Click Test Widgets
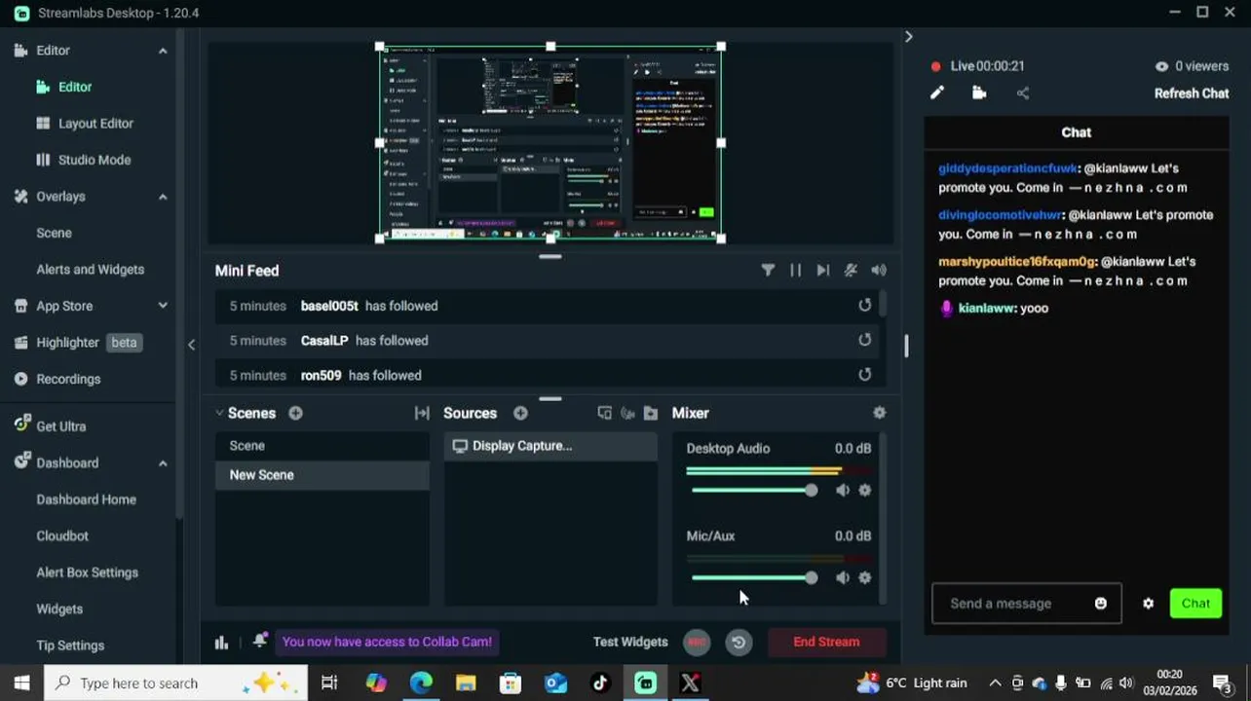This screenshot has height=701, width=1251. pyautogui.click(x=630, y=642)
